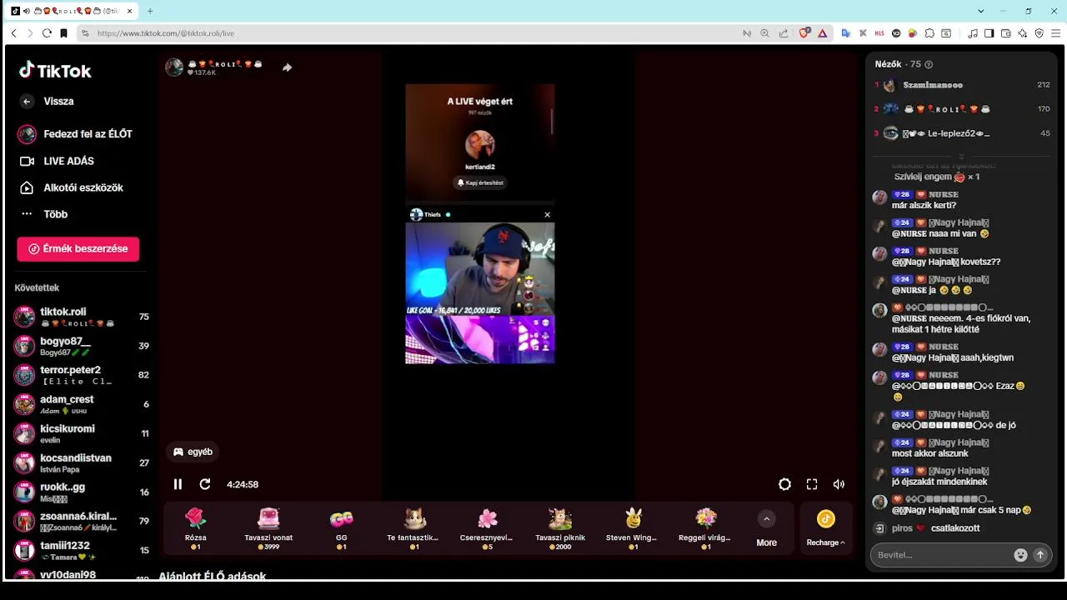Click the TikTok logo
This screenshot has height=600, width=1067.
pos(55,71)
